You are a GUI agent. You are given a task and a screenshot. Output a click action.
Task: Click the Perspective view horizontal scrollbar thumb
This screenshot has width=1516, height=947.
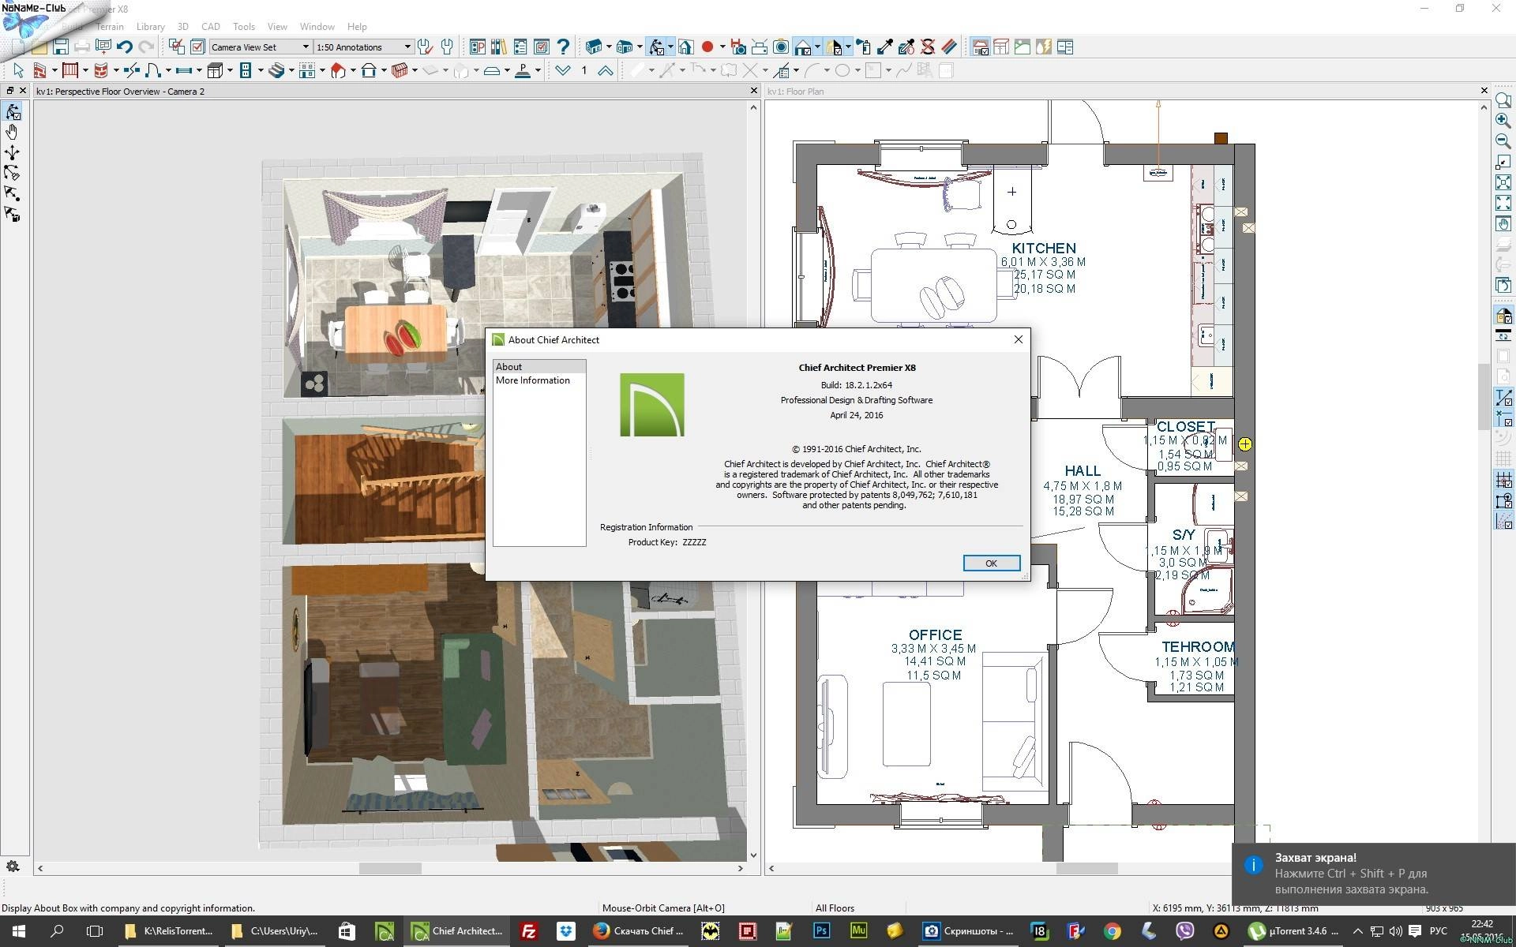pos(390,868)
